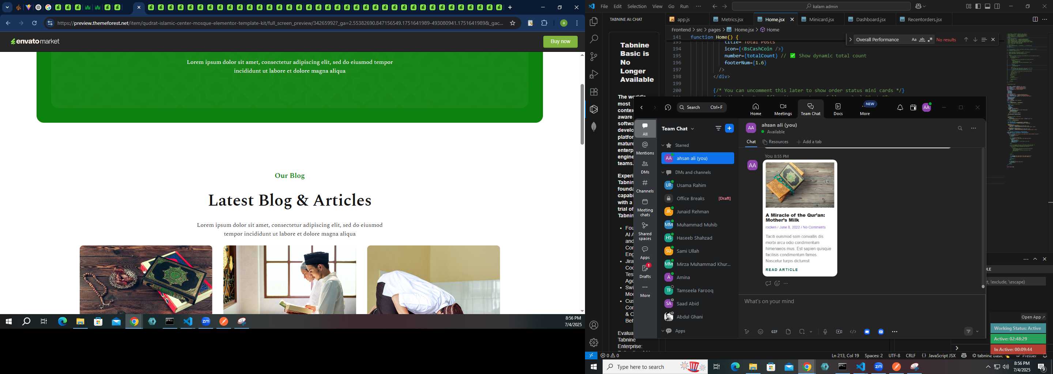Toggle Find in Selection option
1053x374 pixels.
pyautogui.click(x=984, y=39)
